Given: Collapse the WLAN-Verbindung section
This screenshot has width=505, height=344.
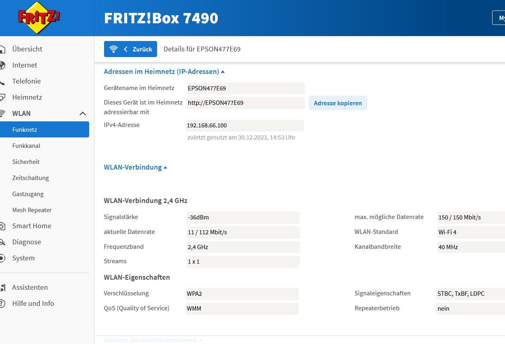Looking at the screenshot, I should click(x=135, y=167).
